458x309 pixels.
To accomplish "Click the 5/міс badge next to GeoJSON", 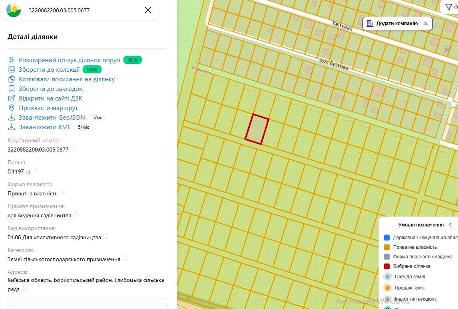I will (98, 118).
